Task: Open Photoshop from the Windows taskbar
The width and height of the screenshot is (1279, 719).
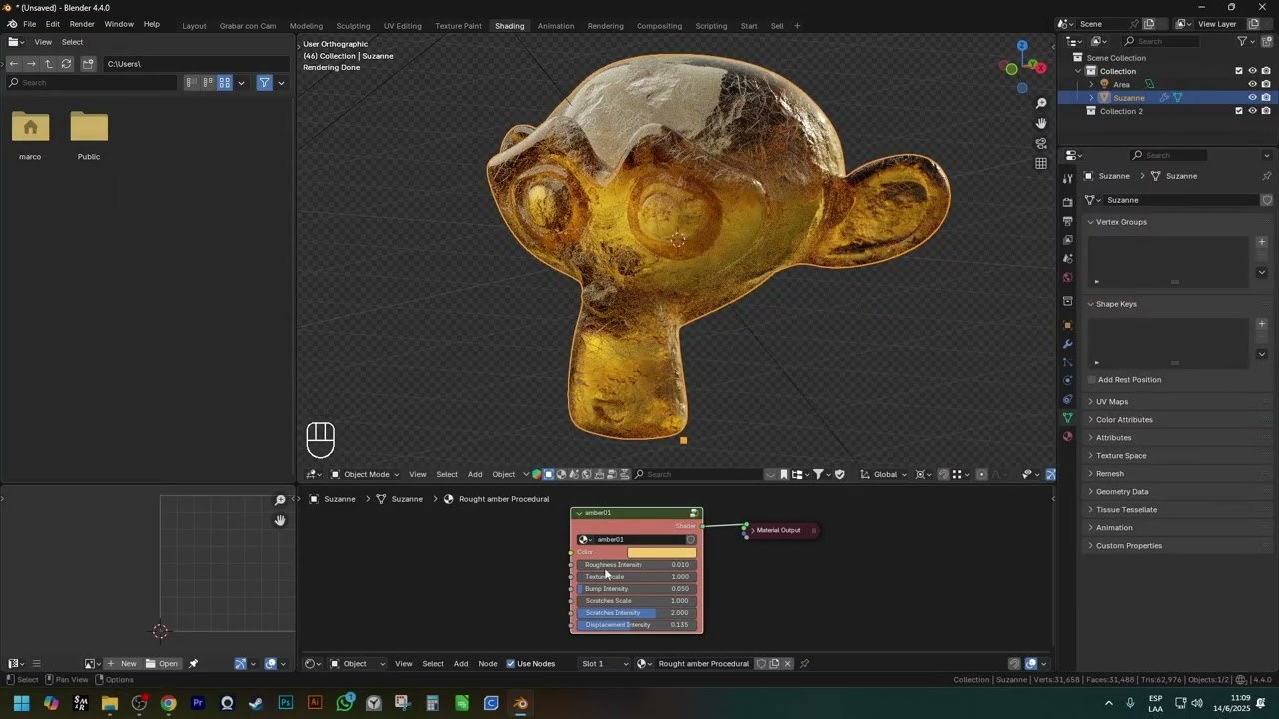Action: (x=286, y=703)
